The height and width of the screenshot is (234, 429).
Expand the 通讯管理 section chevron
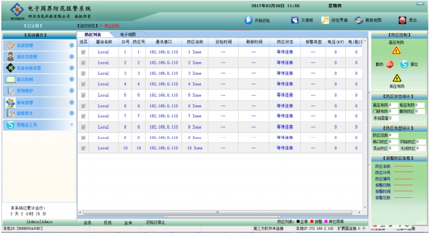(x=72, y=102)
